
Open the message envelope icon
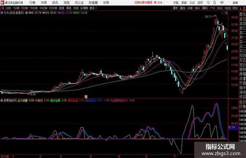(x=222, y=3)
